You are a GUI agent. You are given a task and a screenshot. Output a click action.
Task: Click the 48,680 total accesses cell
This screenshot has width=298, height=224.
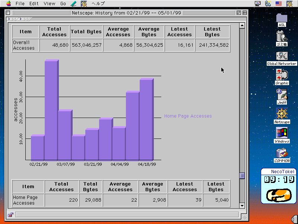[54, 45]
